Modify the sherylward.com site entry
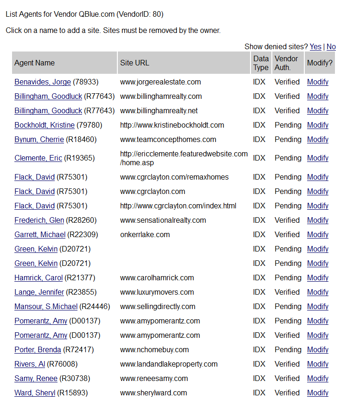Image resolution: width=347 pixels, height=400 pixels. click(x=318, y=393)
